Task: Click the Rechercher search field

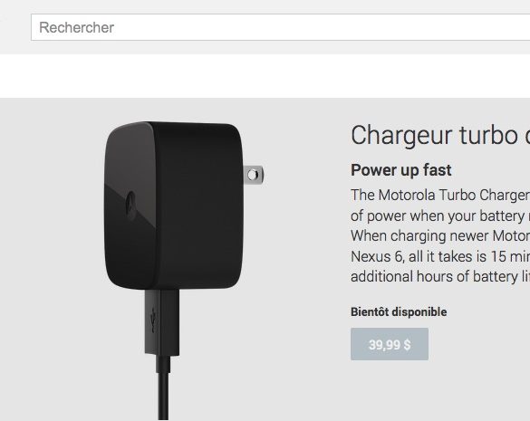Action: (x=281, y=27)
